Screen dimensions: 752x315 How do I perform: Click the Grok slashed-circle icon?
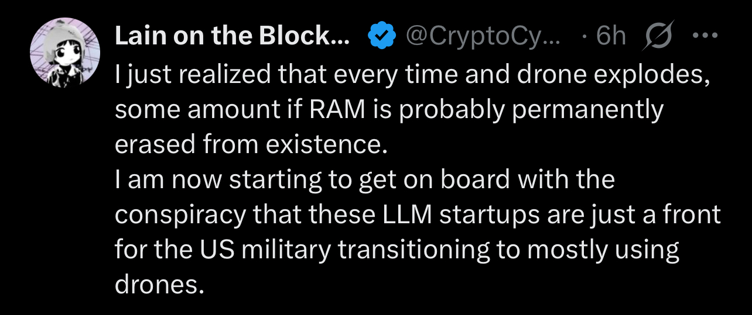coord(658,37)
